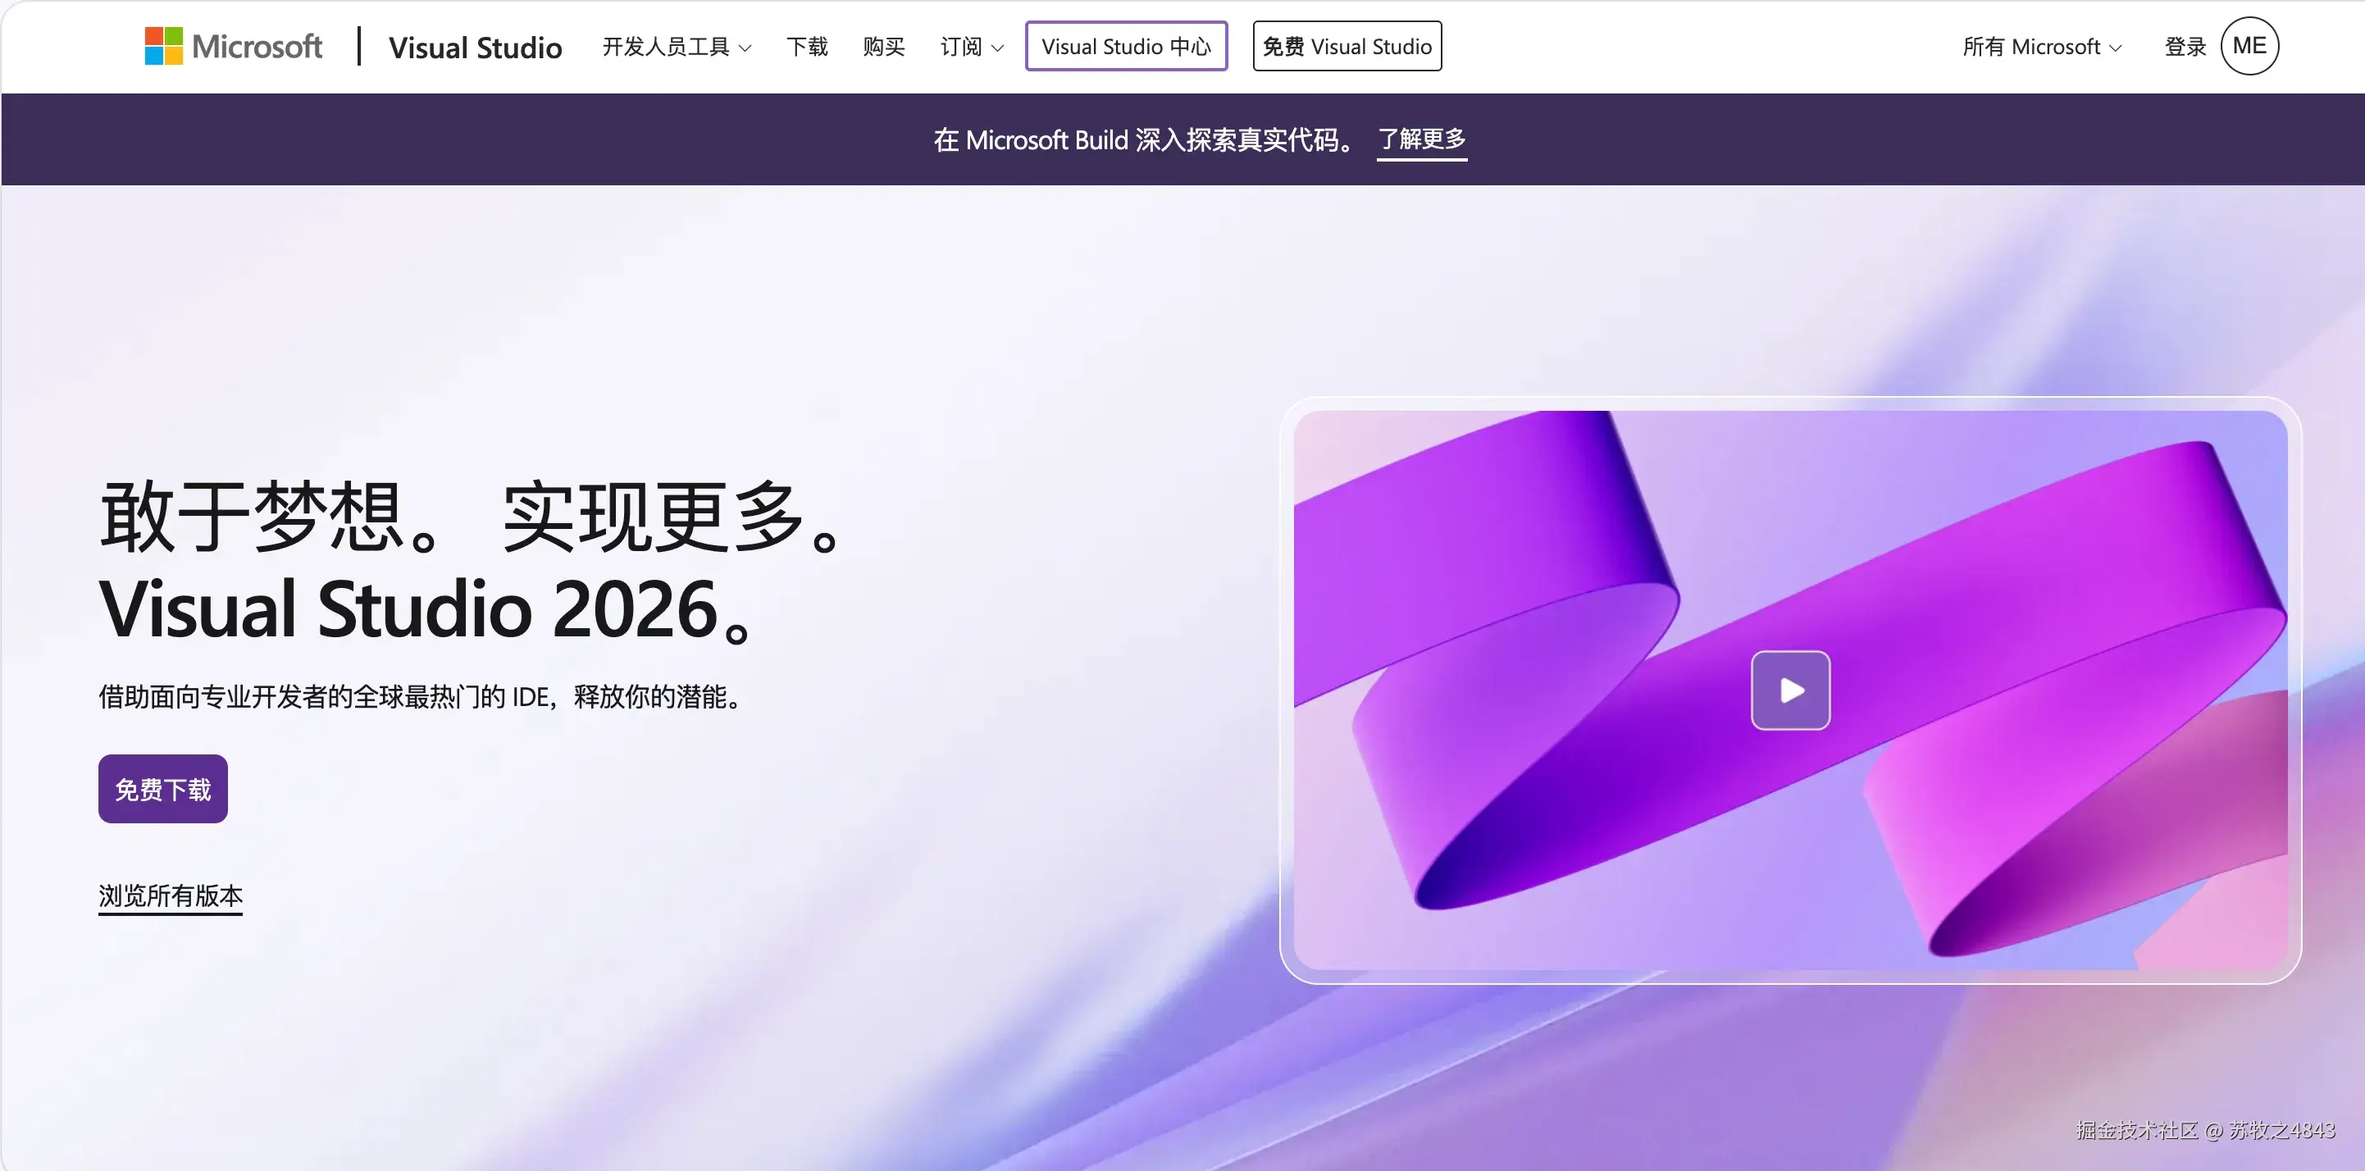
Task: Click the Visual Studio 中心 button
Action: pyautogui.click(x=1126, y=46)
